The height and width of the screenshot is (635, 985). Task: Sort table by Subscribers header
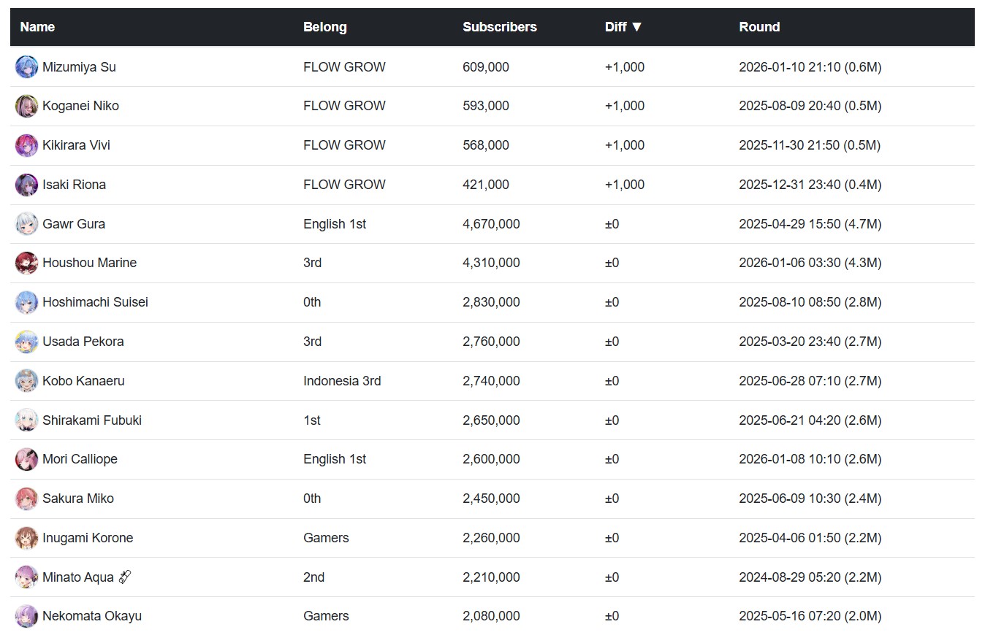(499, 27)
